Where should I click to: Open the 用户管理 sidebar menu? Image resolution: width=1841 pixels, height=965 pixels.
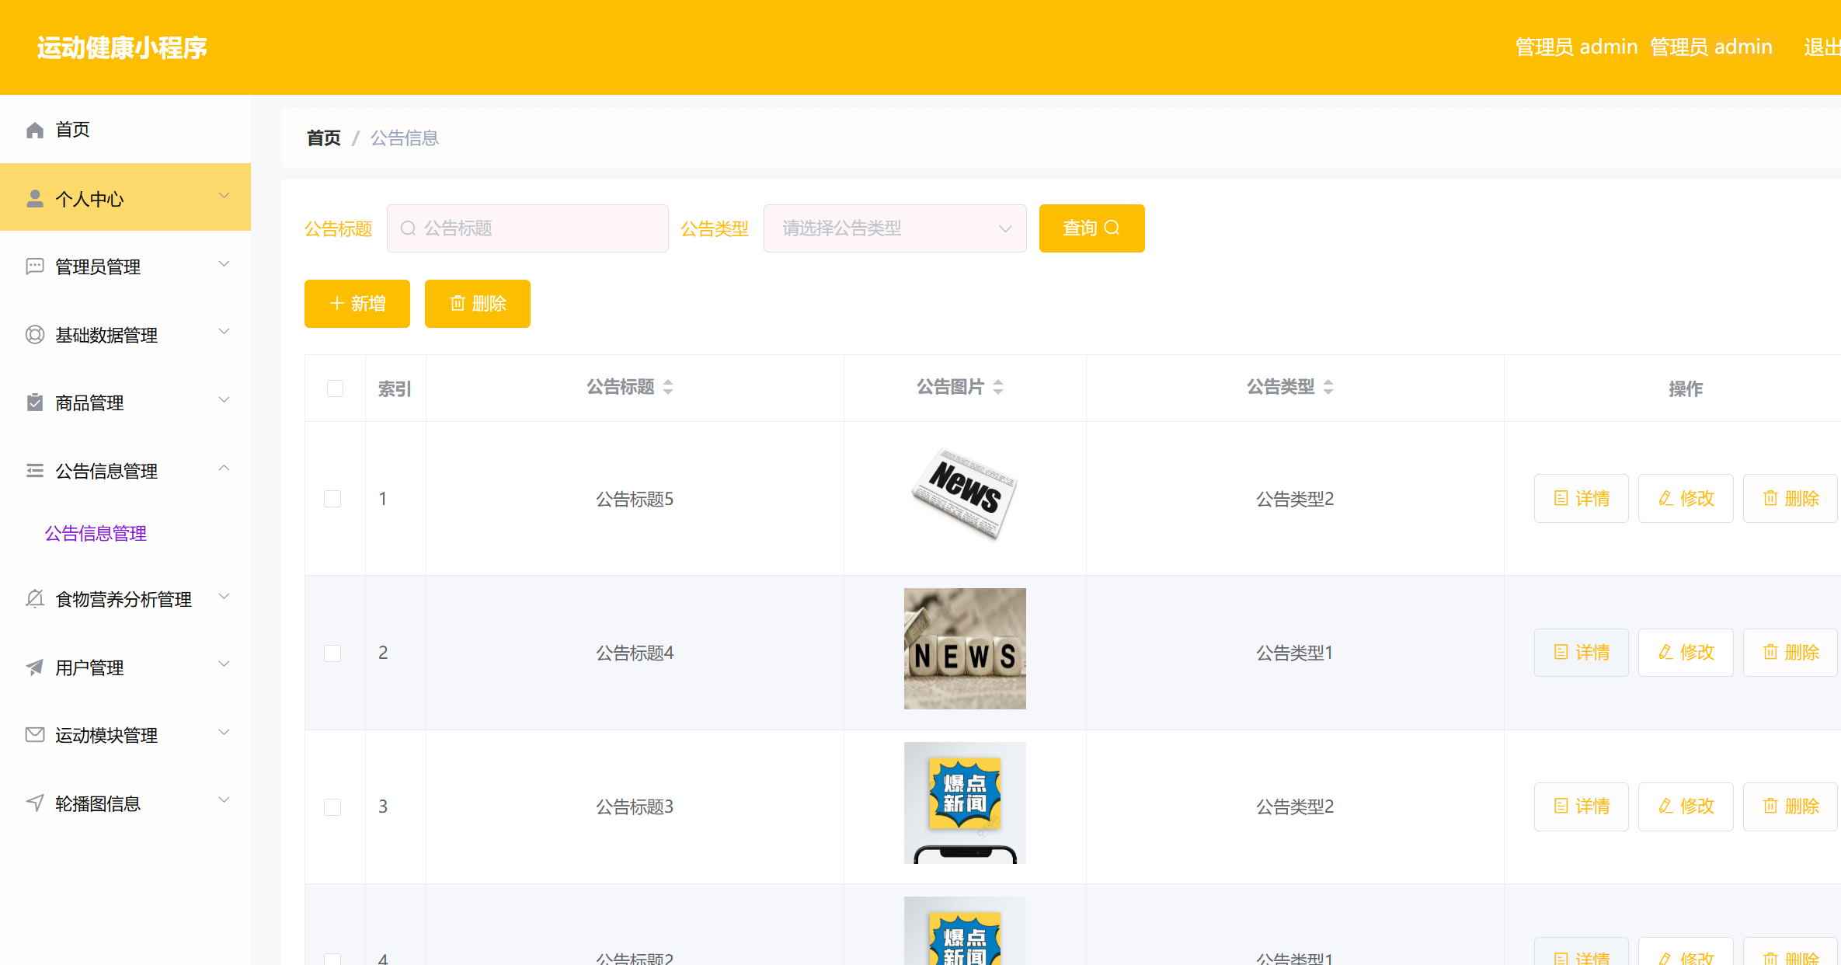click(89, 667)
